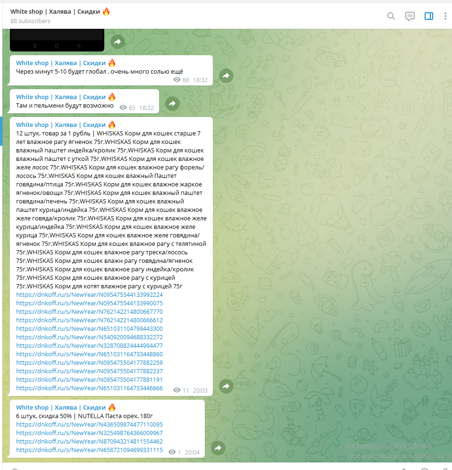The image size is (452, 470).
Task: Open the phone screenshot thumbnail at top
Action: (57, 40)
